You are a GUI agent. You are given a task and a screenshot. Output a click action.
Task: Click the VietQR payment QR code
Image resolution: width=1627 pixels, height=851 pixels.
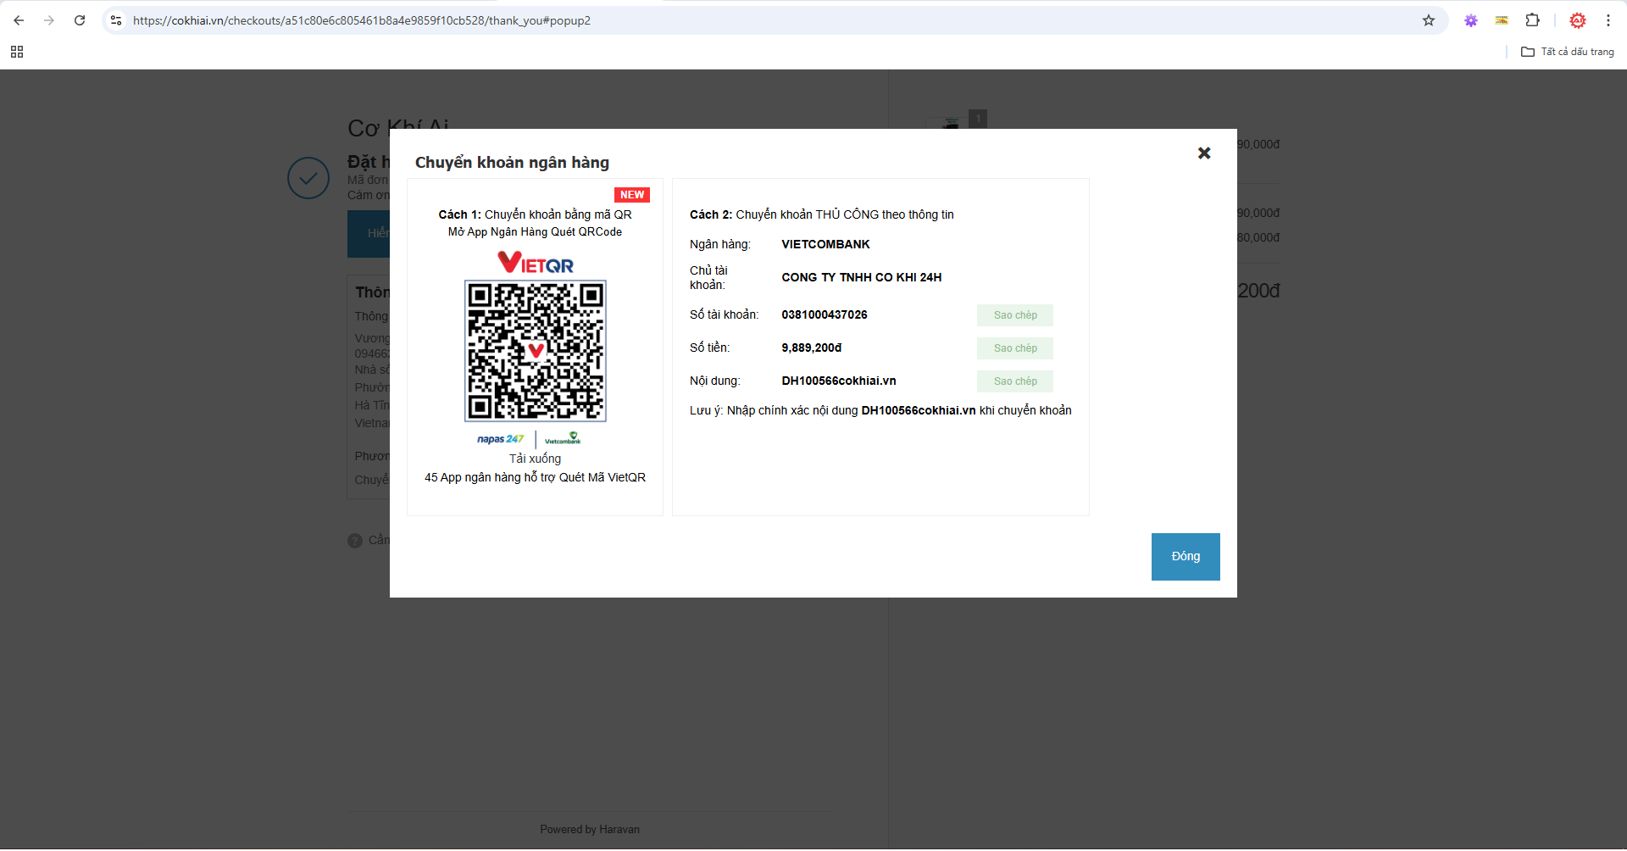coord(536,350)
